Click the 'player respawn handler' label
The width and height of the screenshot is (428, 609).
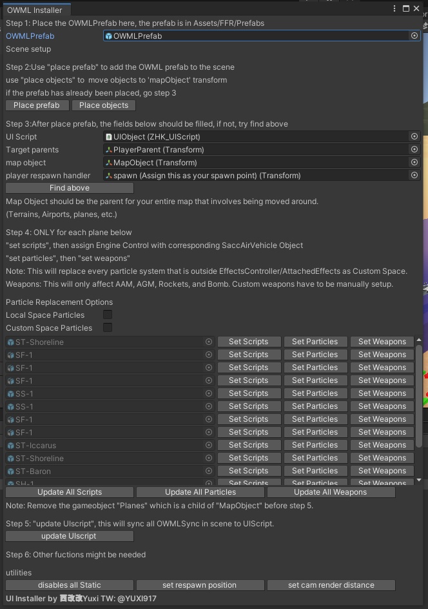pos(48,176)
